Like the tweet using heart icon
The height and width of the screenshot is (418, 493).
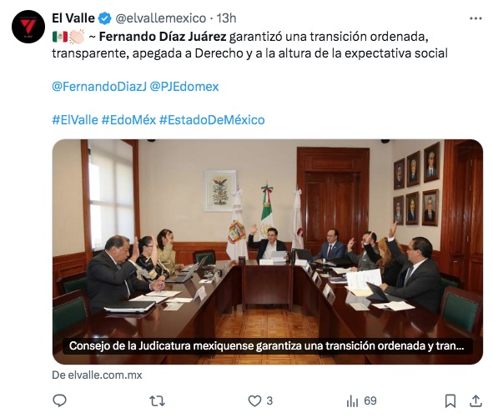point(254,401)
